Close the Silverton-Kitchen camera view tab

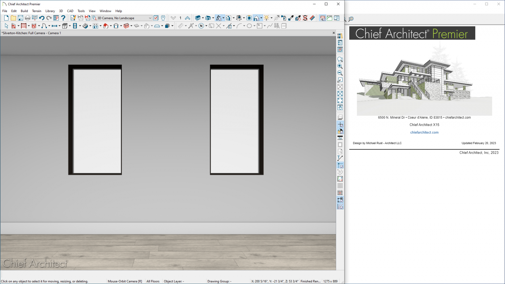click(334, 33)
